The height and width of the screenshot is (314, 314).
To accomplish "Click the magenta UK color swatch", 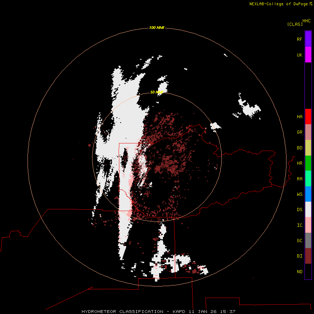I will pos(308,55).
